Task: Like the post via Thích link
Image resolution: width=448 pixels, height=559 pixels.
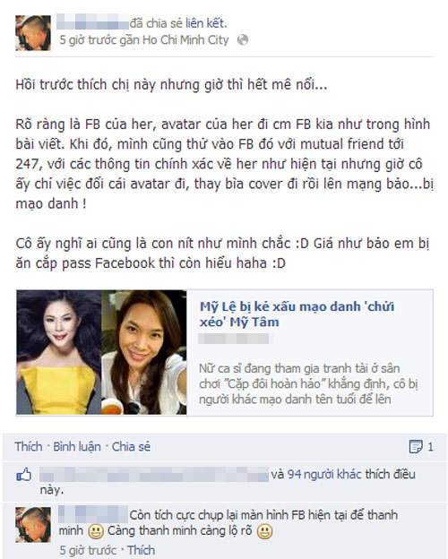Action: point(29,446)
